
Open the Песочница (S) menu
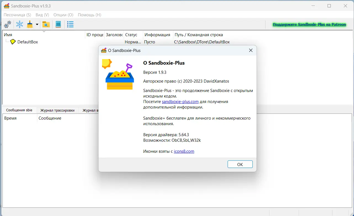pos(17,15)
